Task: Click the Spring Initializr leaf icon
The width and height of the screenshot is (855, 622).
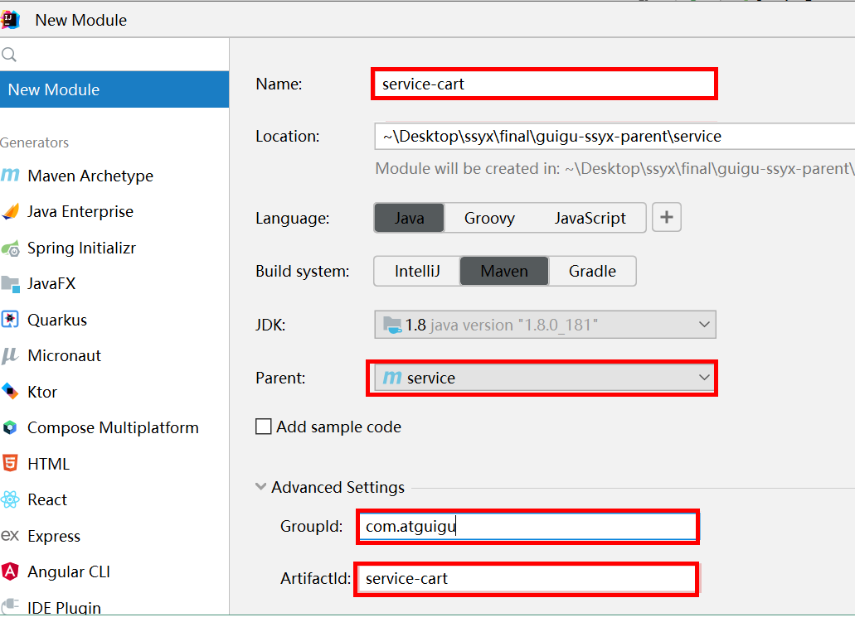Action: (x=10, y=248)
